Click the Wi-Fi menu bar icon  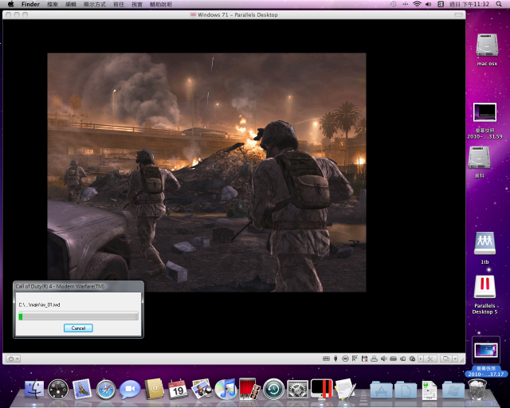(417, 4)
